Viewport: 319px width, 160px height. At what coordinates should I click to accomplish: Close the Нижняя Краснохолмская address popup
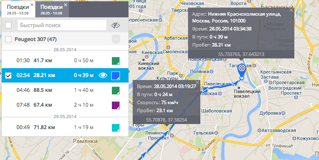pos(291,10)
